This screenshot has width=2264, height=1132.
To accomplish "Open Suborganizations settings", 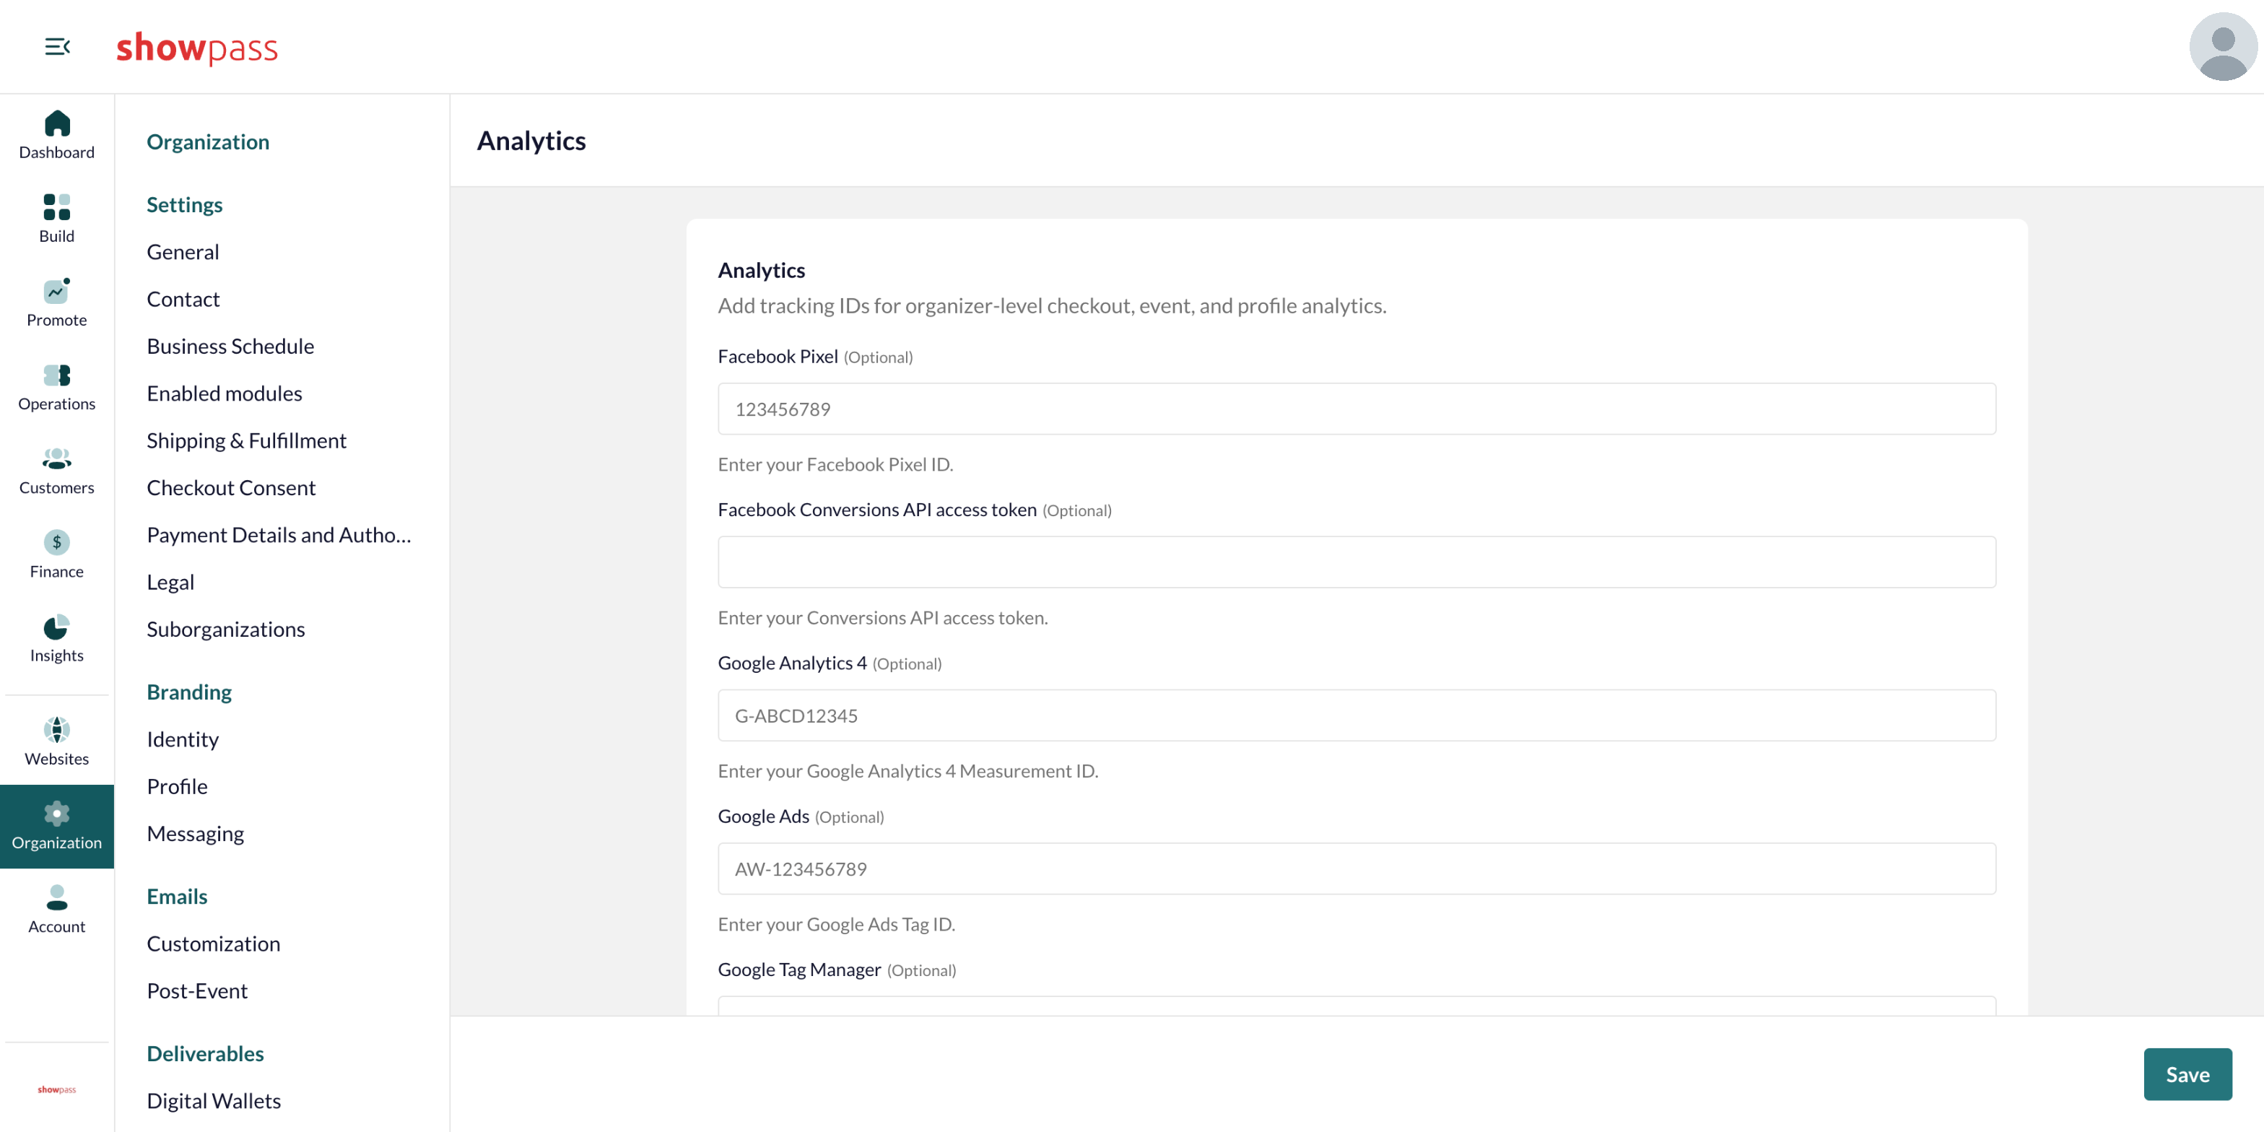I will [226, 628].
